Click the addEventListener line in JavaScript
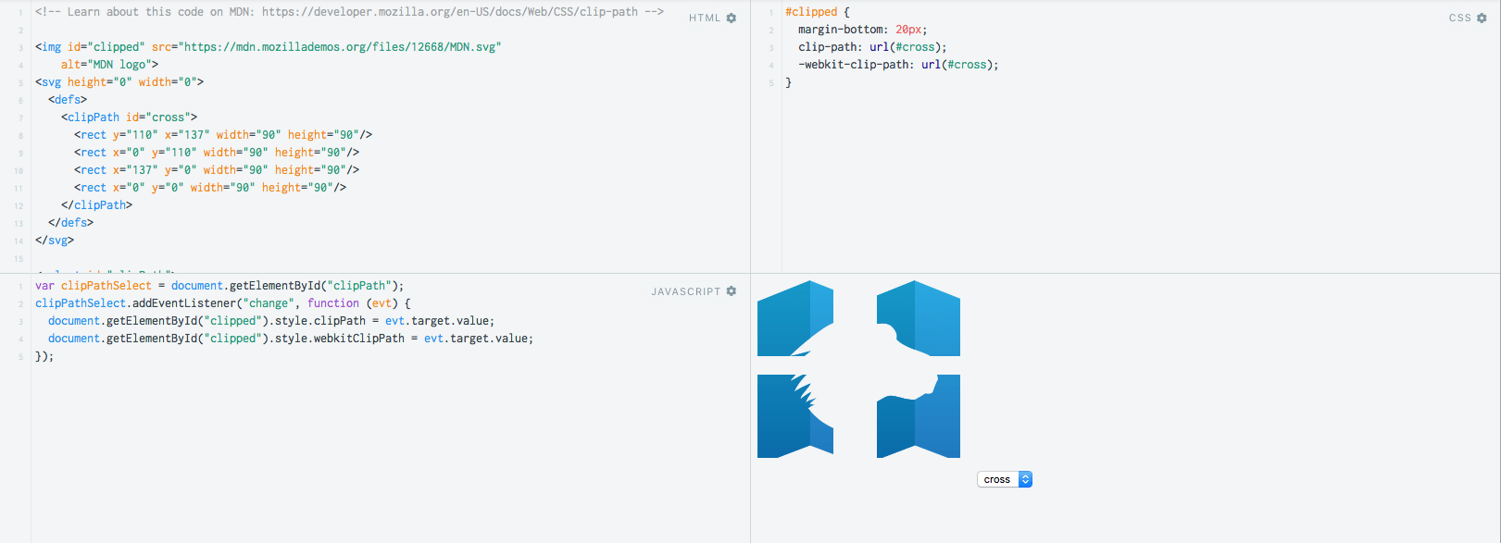Image resolution: width=1501 pixels, height=543 pixels. (x=222, y=303)
